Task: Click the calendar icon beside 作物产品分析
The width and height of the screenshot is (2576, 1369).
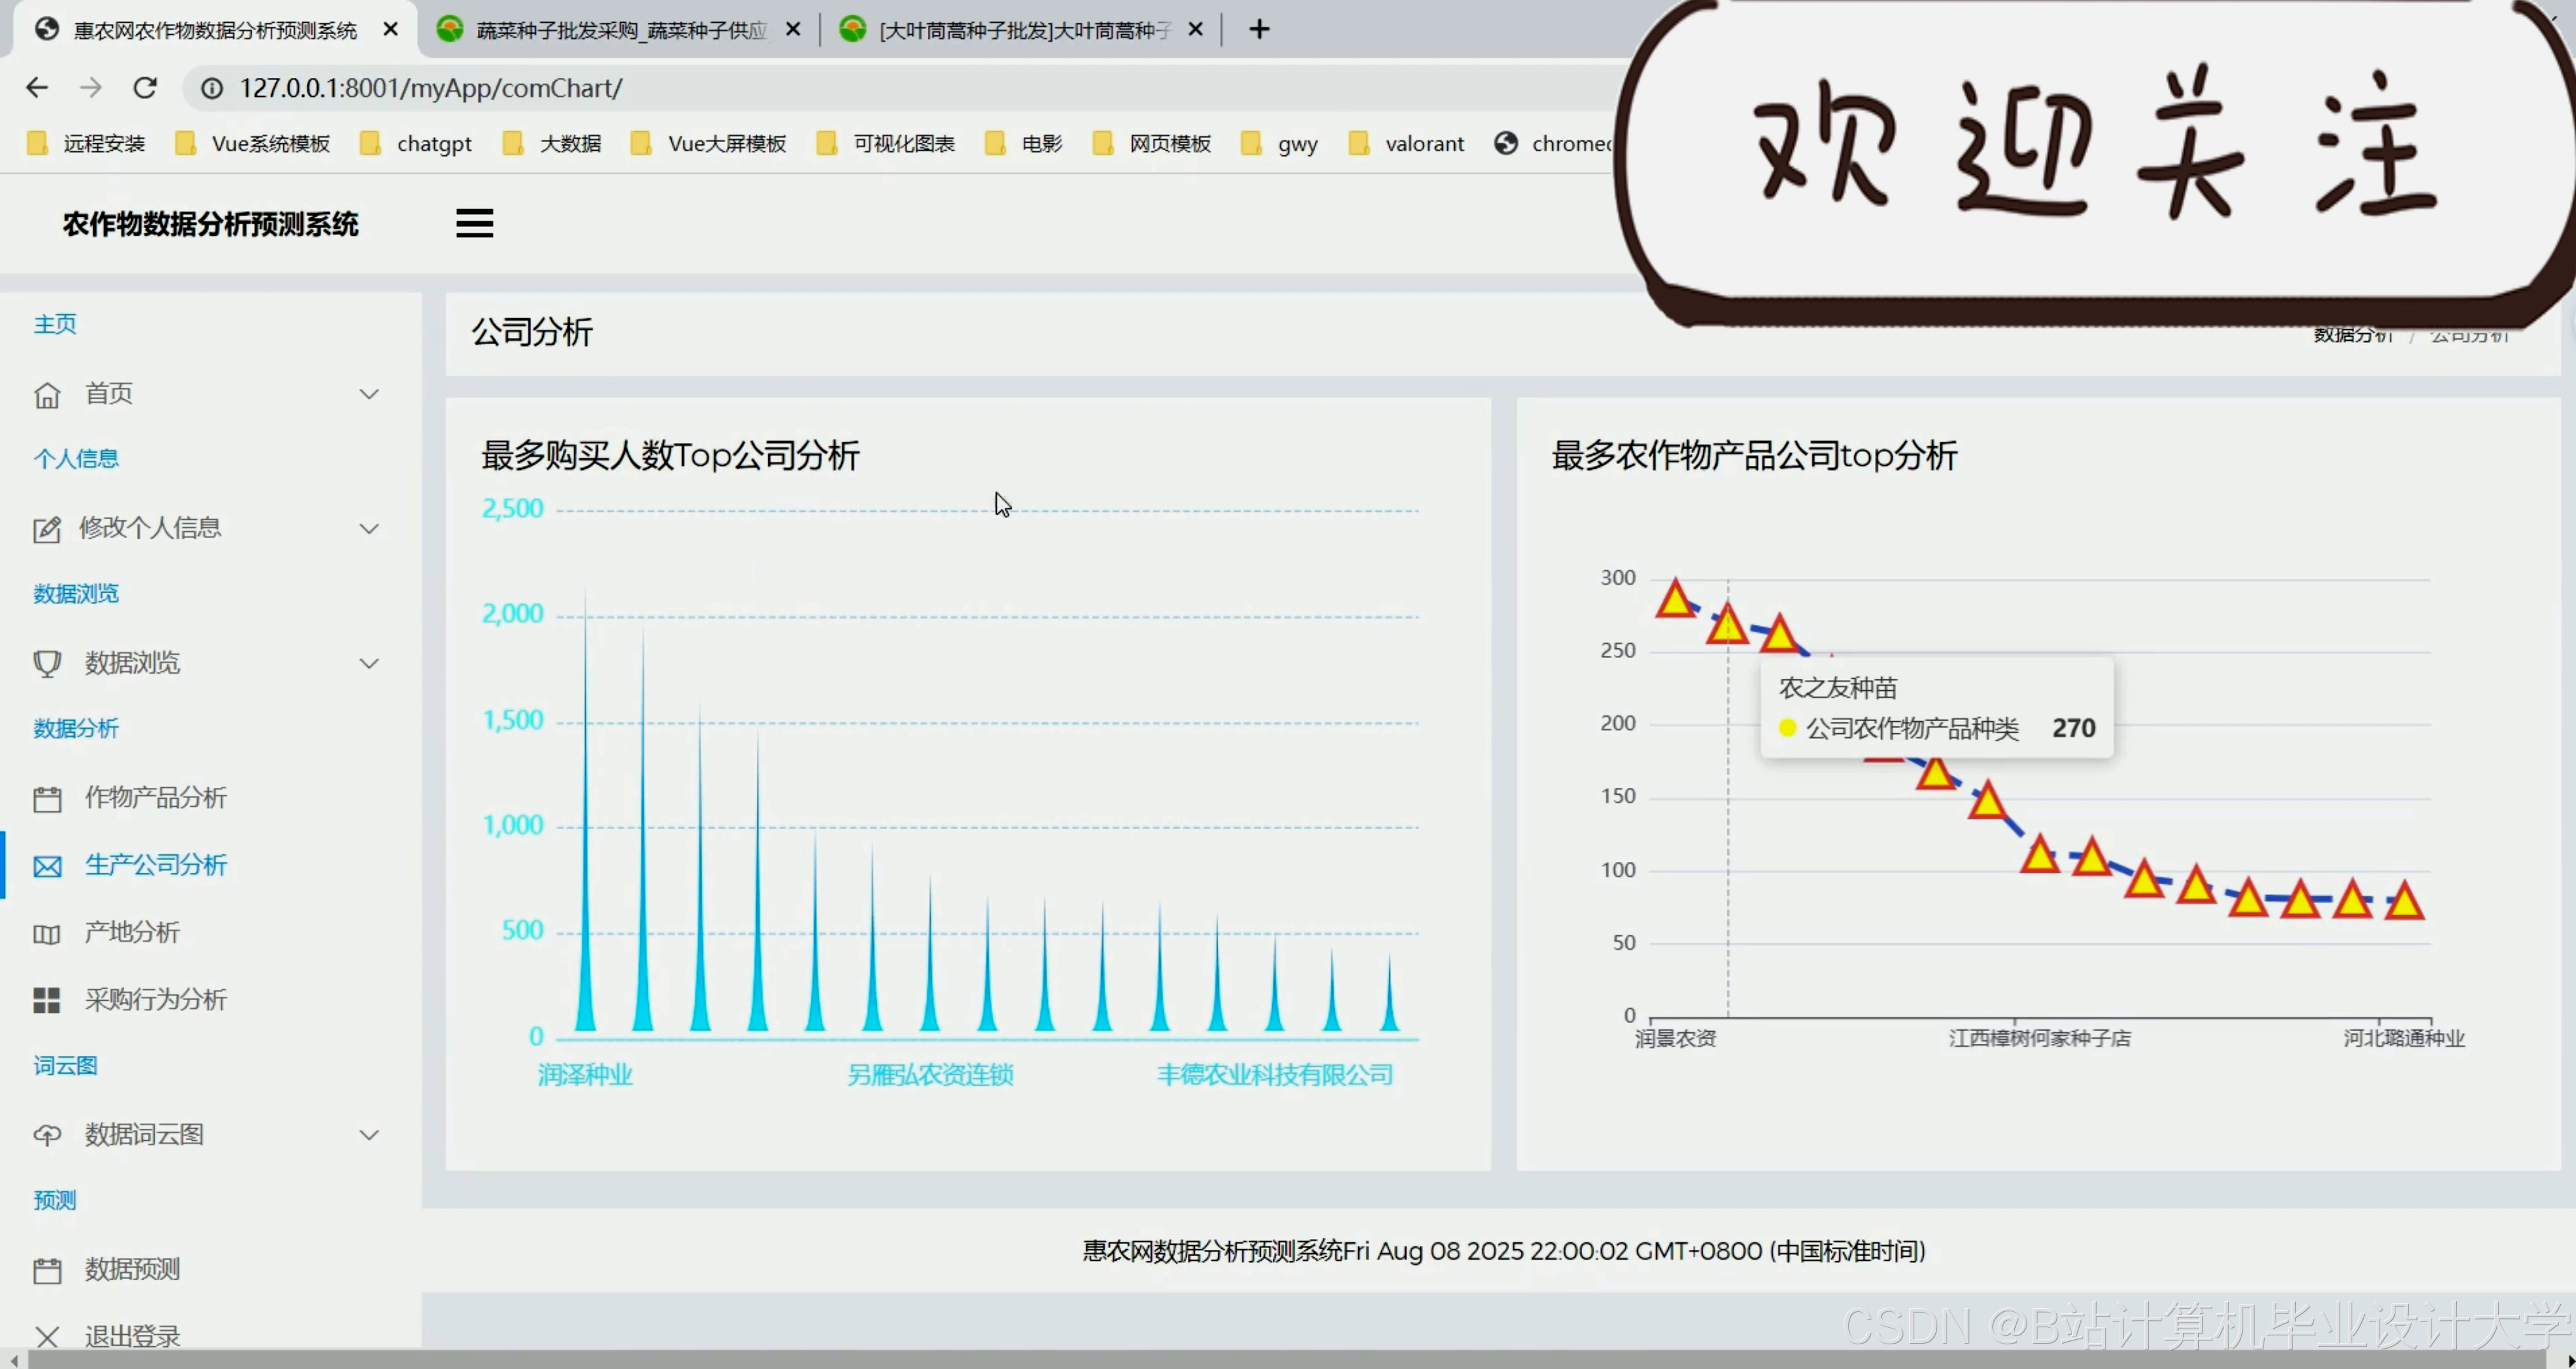Action: 47,799
